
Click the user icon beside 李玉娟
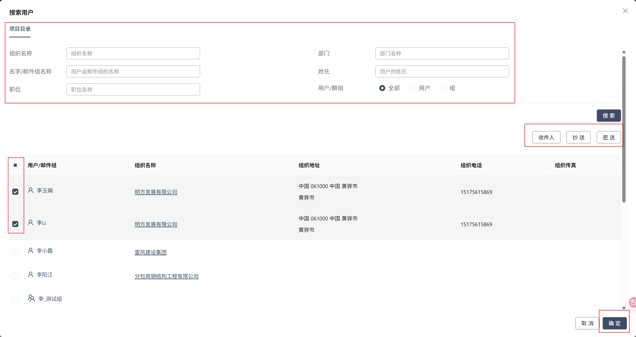click(x=31, y=190)
